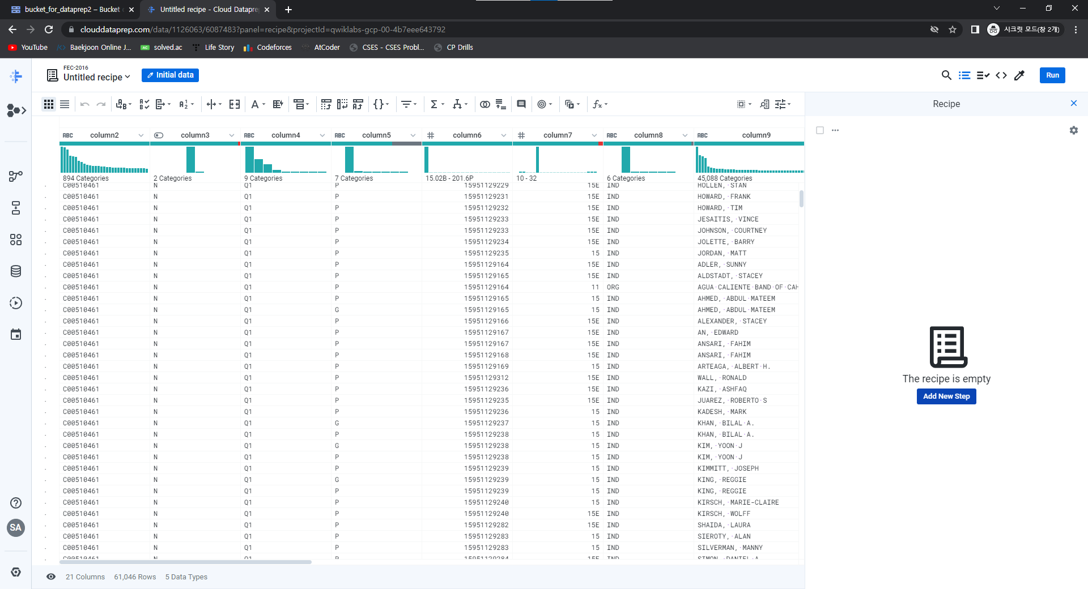Click the merge columns icon
The width and height of the screenshot is (1088, 589).
[x=235, y=104]
